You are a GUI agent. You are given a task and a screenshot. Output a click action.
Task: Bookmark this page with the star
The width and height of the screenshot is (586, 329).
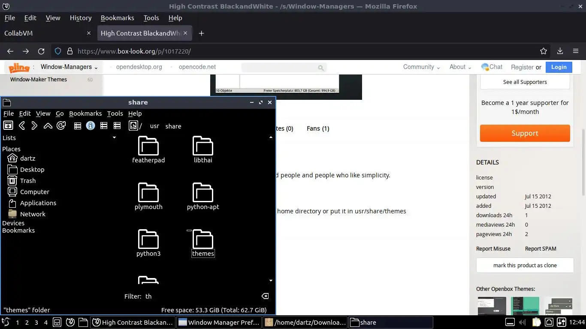[x=544, y=51]
